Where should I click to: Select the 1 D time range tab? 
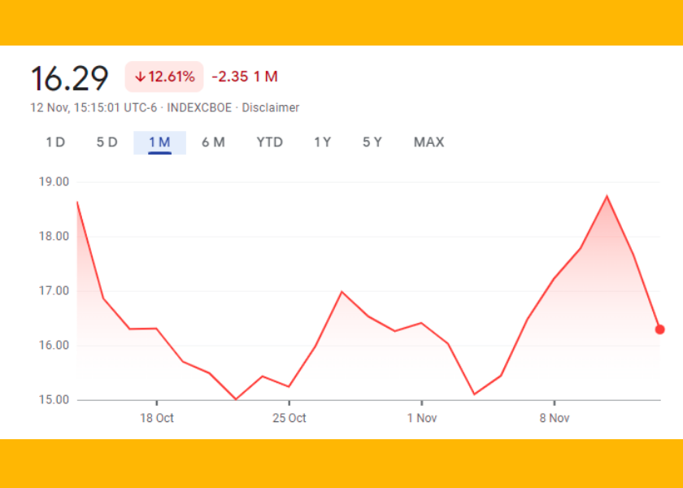pyautogui.click(x=55, y=142)
